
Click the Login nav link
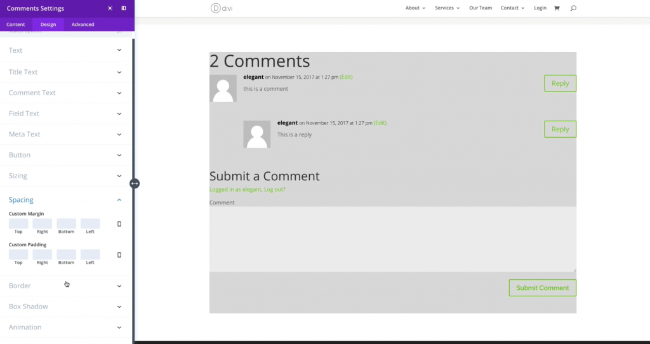pyautogui.click(x=540, y=8)
